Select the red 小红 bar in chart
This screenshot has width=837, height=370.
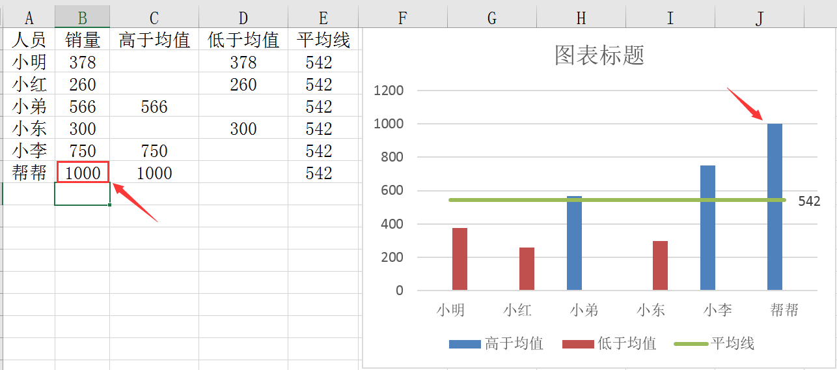click(527, 268)
